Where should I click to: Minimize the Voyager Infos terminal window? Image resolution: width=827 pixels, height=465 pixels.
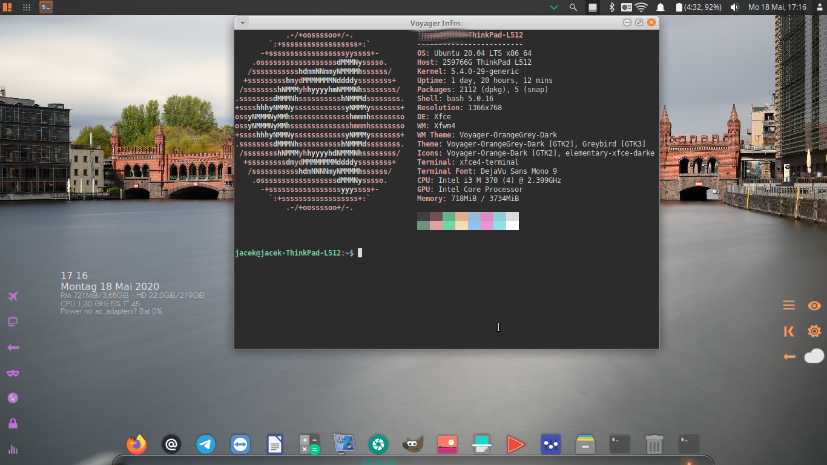click(x=628, y=22)
